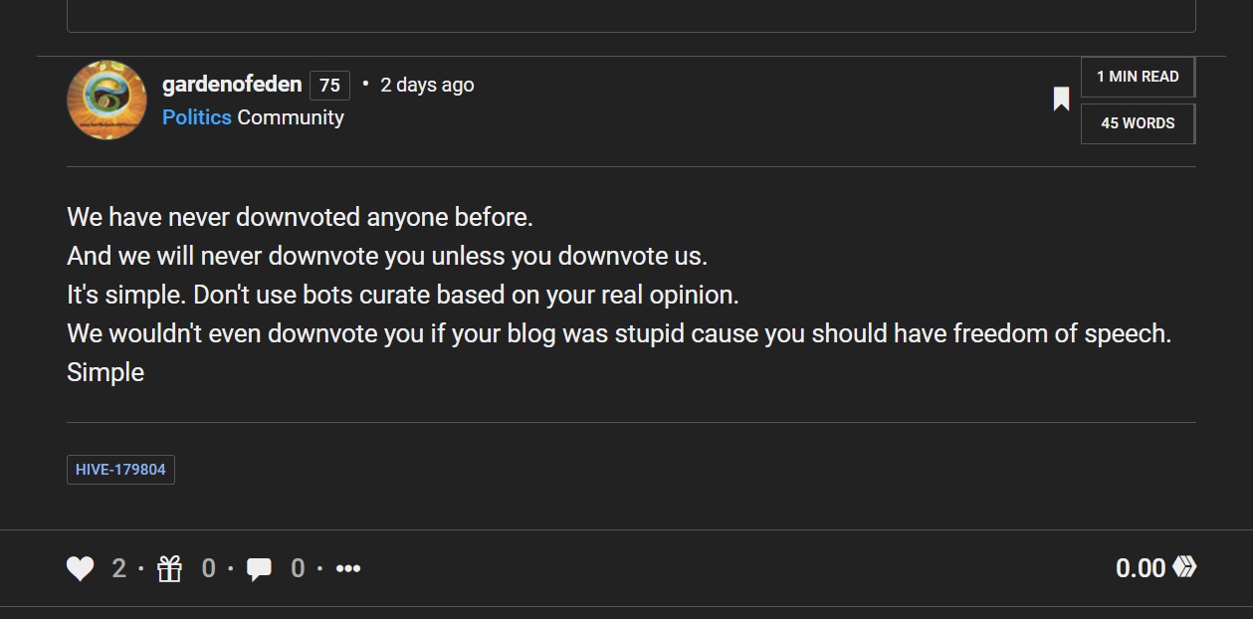This screenshot has height=619, width=1253.
Task: Open comments via the speech bubble icon
Action: click(x=259, y=569)
